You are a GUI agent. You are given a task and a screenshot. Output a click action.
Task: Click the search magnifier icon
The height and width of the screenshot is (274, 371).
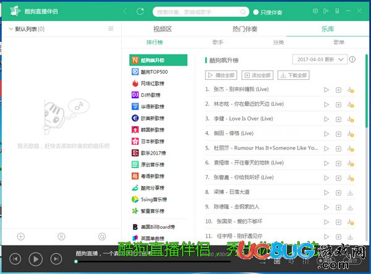click(x=243, y=12)
